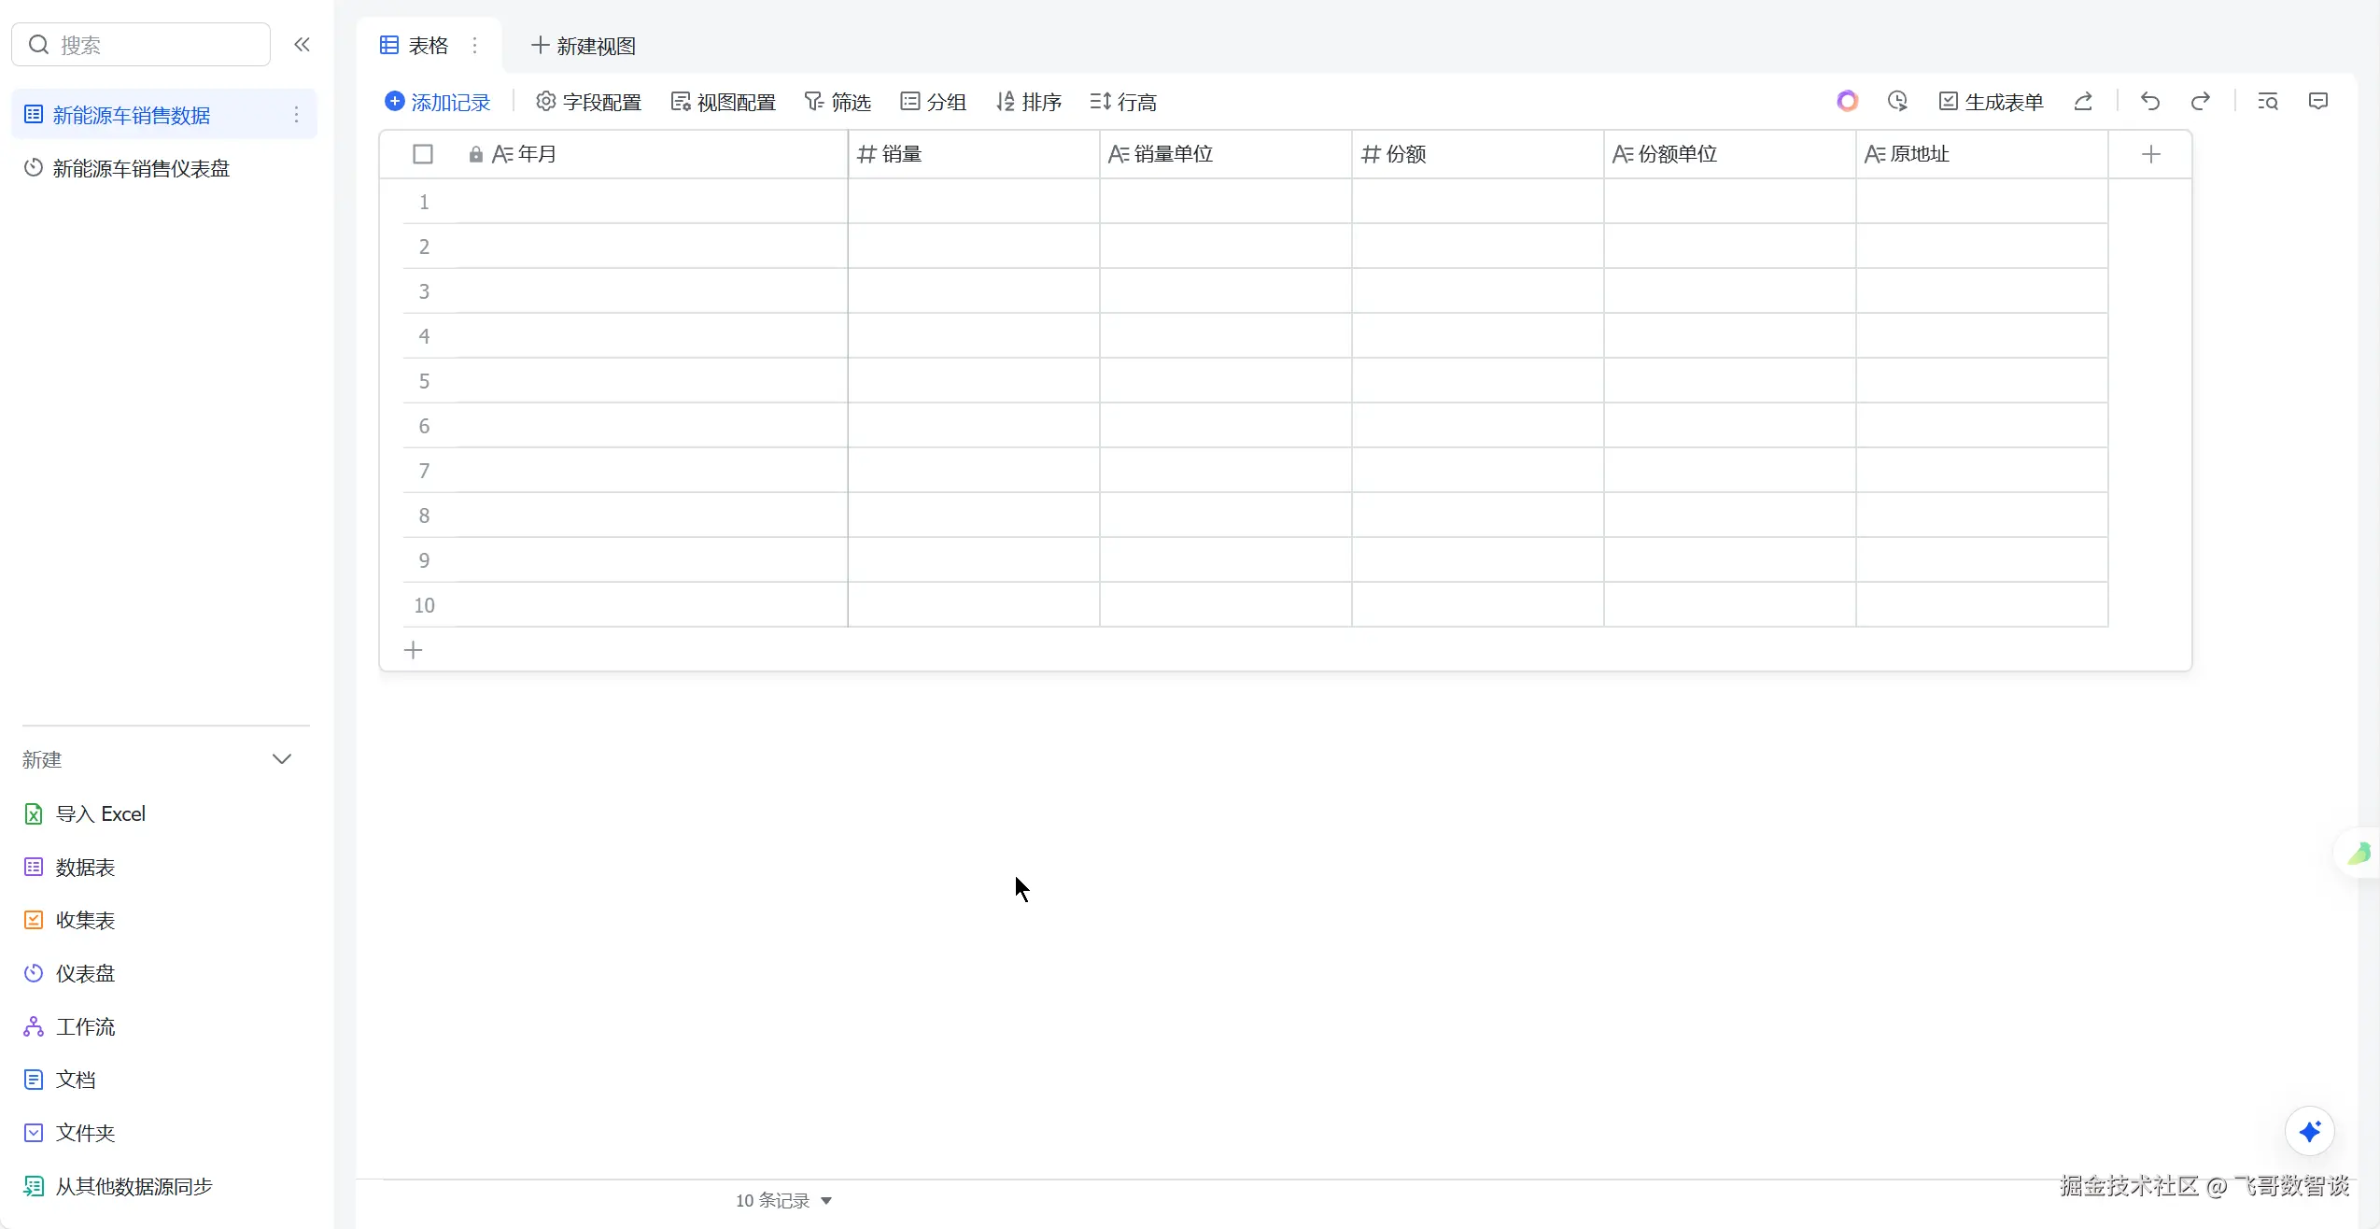Open the comments icon in toolbar

tap(2317, 101)
